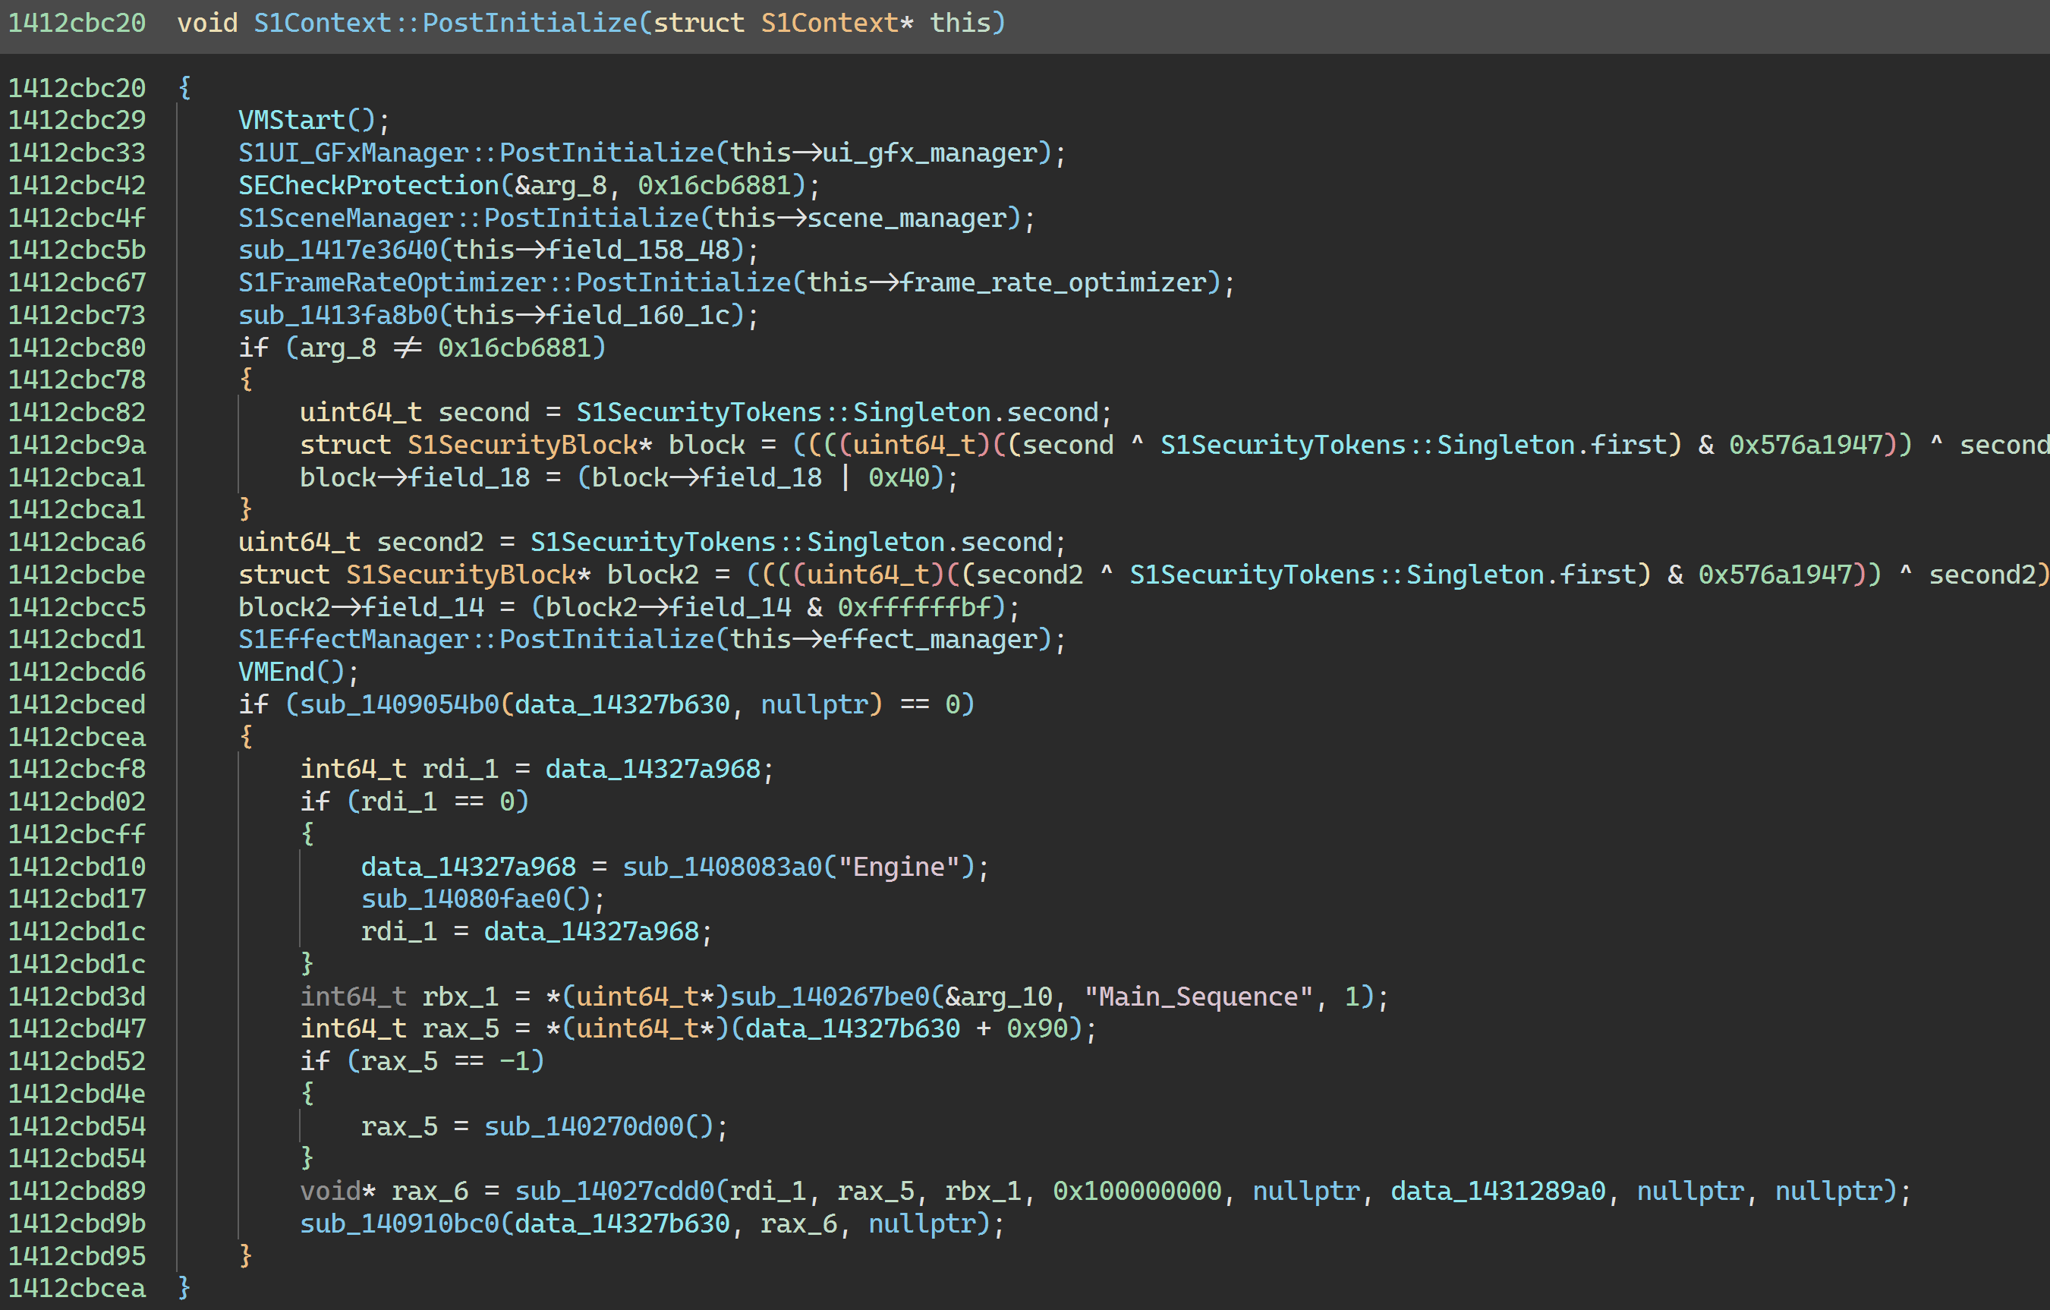The image size is (2050, 1310).
Task: Click sub_140910bc0 call near function end
Action: coord(400,1223)
